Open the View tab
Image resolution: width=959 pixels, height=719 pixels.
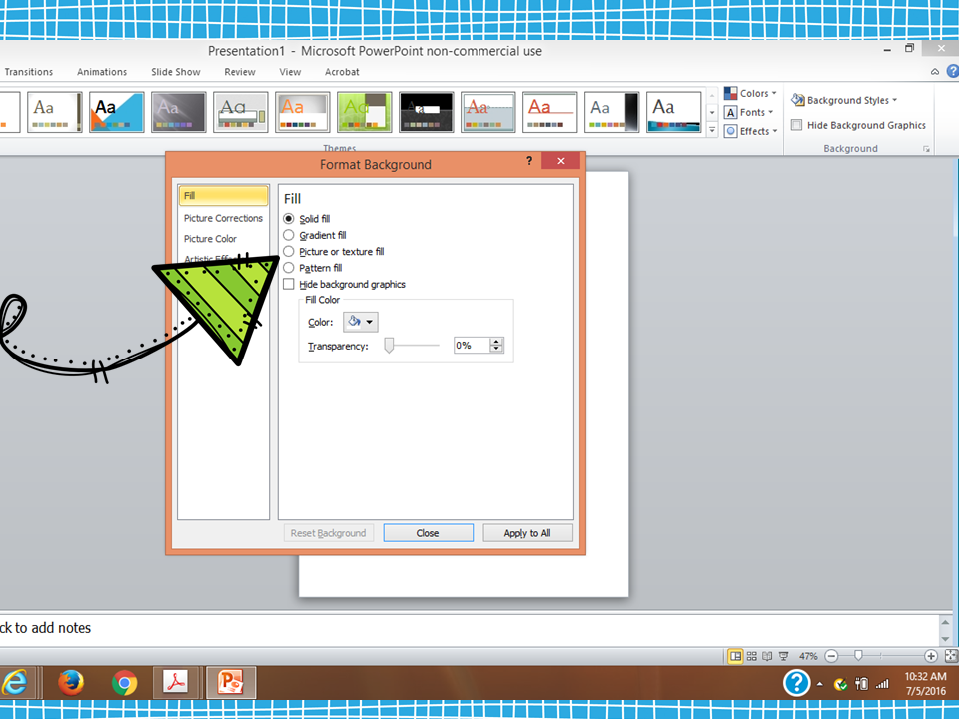tap(290, 72)
